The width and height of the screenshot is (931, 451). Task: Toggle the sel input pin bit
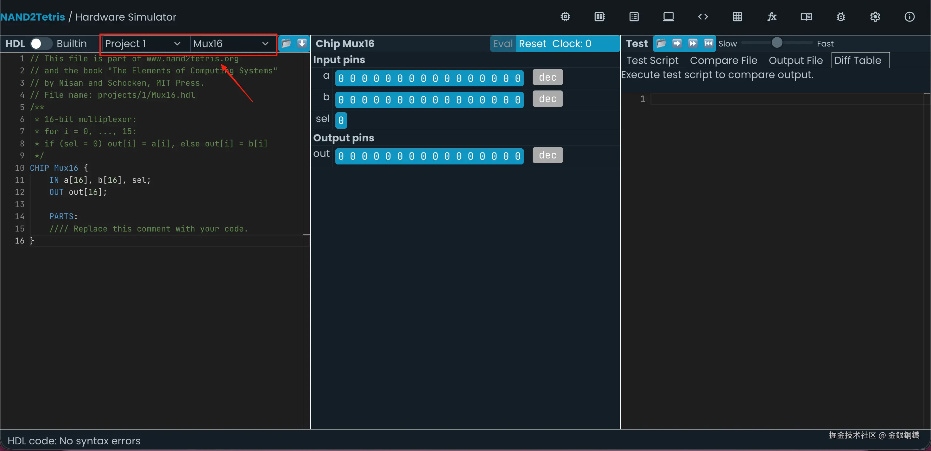[x=341, y=120]
